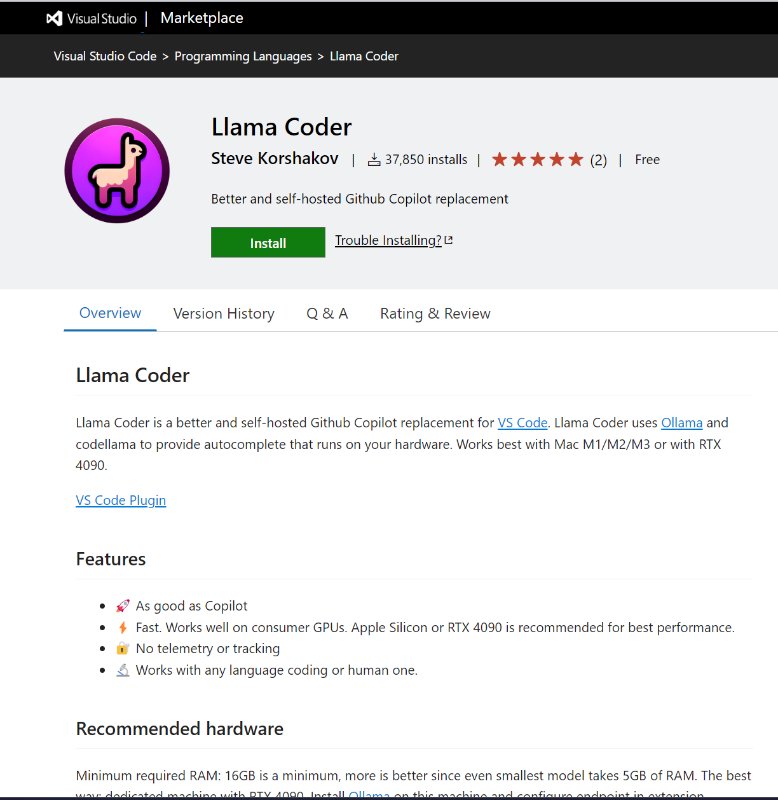Select the rating count (2) link
The image size is (778, 800).
(x=598, y=160)
